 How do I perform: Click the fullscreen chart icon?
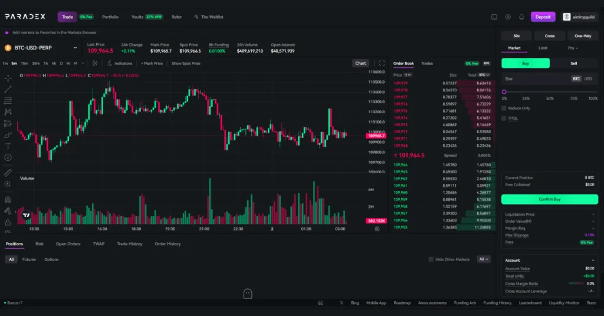click(382, 63)
